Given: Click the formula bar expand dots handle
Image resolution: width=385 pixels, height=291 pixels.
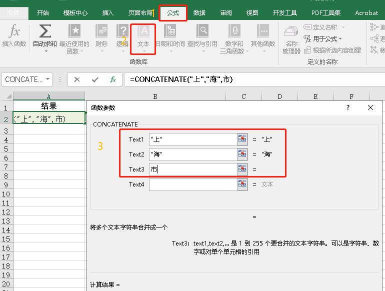Looking at the screenshot, I should coord(59,79).
